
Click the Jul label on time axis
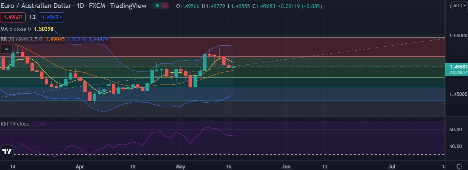(392, 167)
